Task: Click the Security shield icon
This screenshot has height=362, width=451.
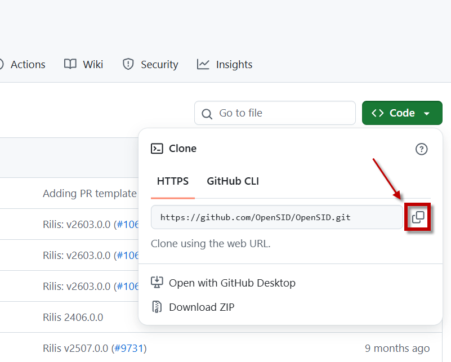Action: (128, 64)
